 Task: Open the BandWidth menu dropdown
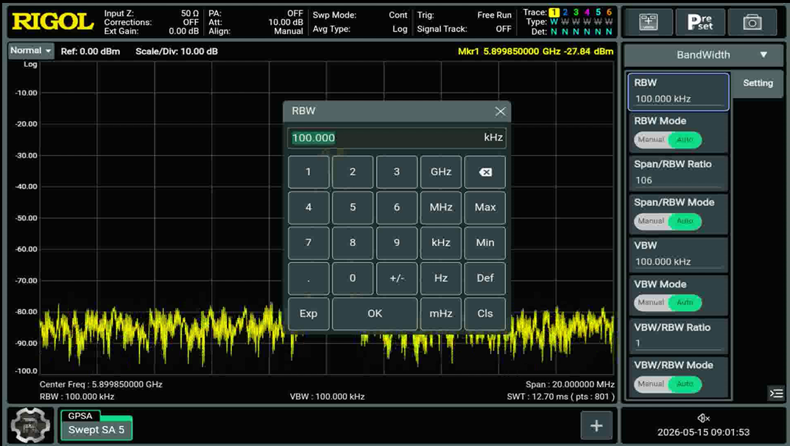point(703,55)
